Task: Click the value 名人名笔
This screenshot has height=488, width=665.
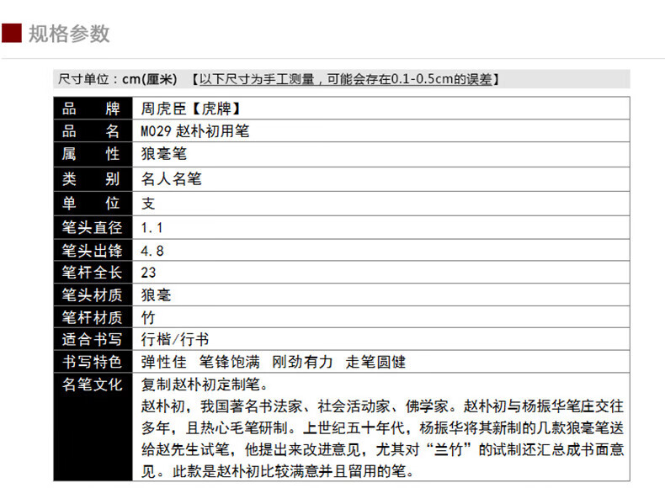Action: click(172, 179)
